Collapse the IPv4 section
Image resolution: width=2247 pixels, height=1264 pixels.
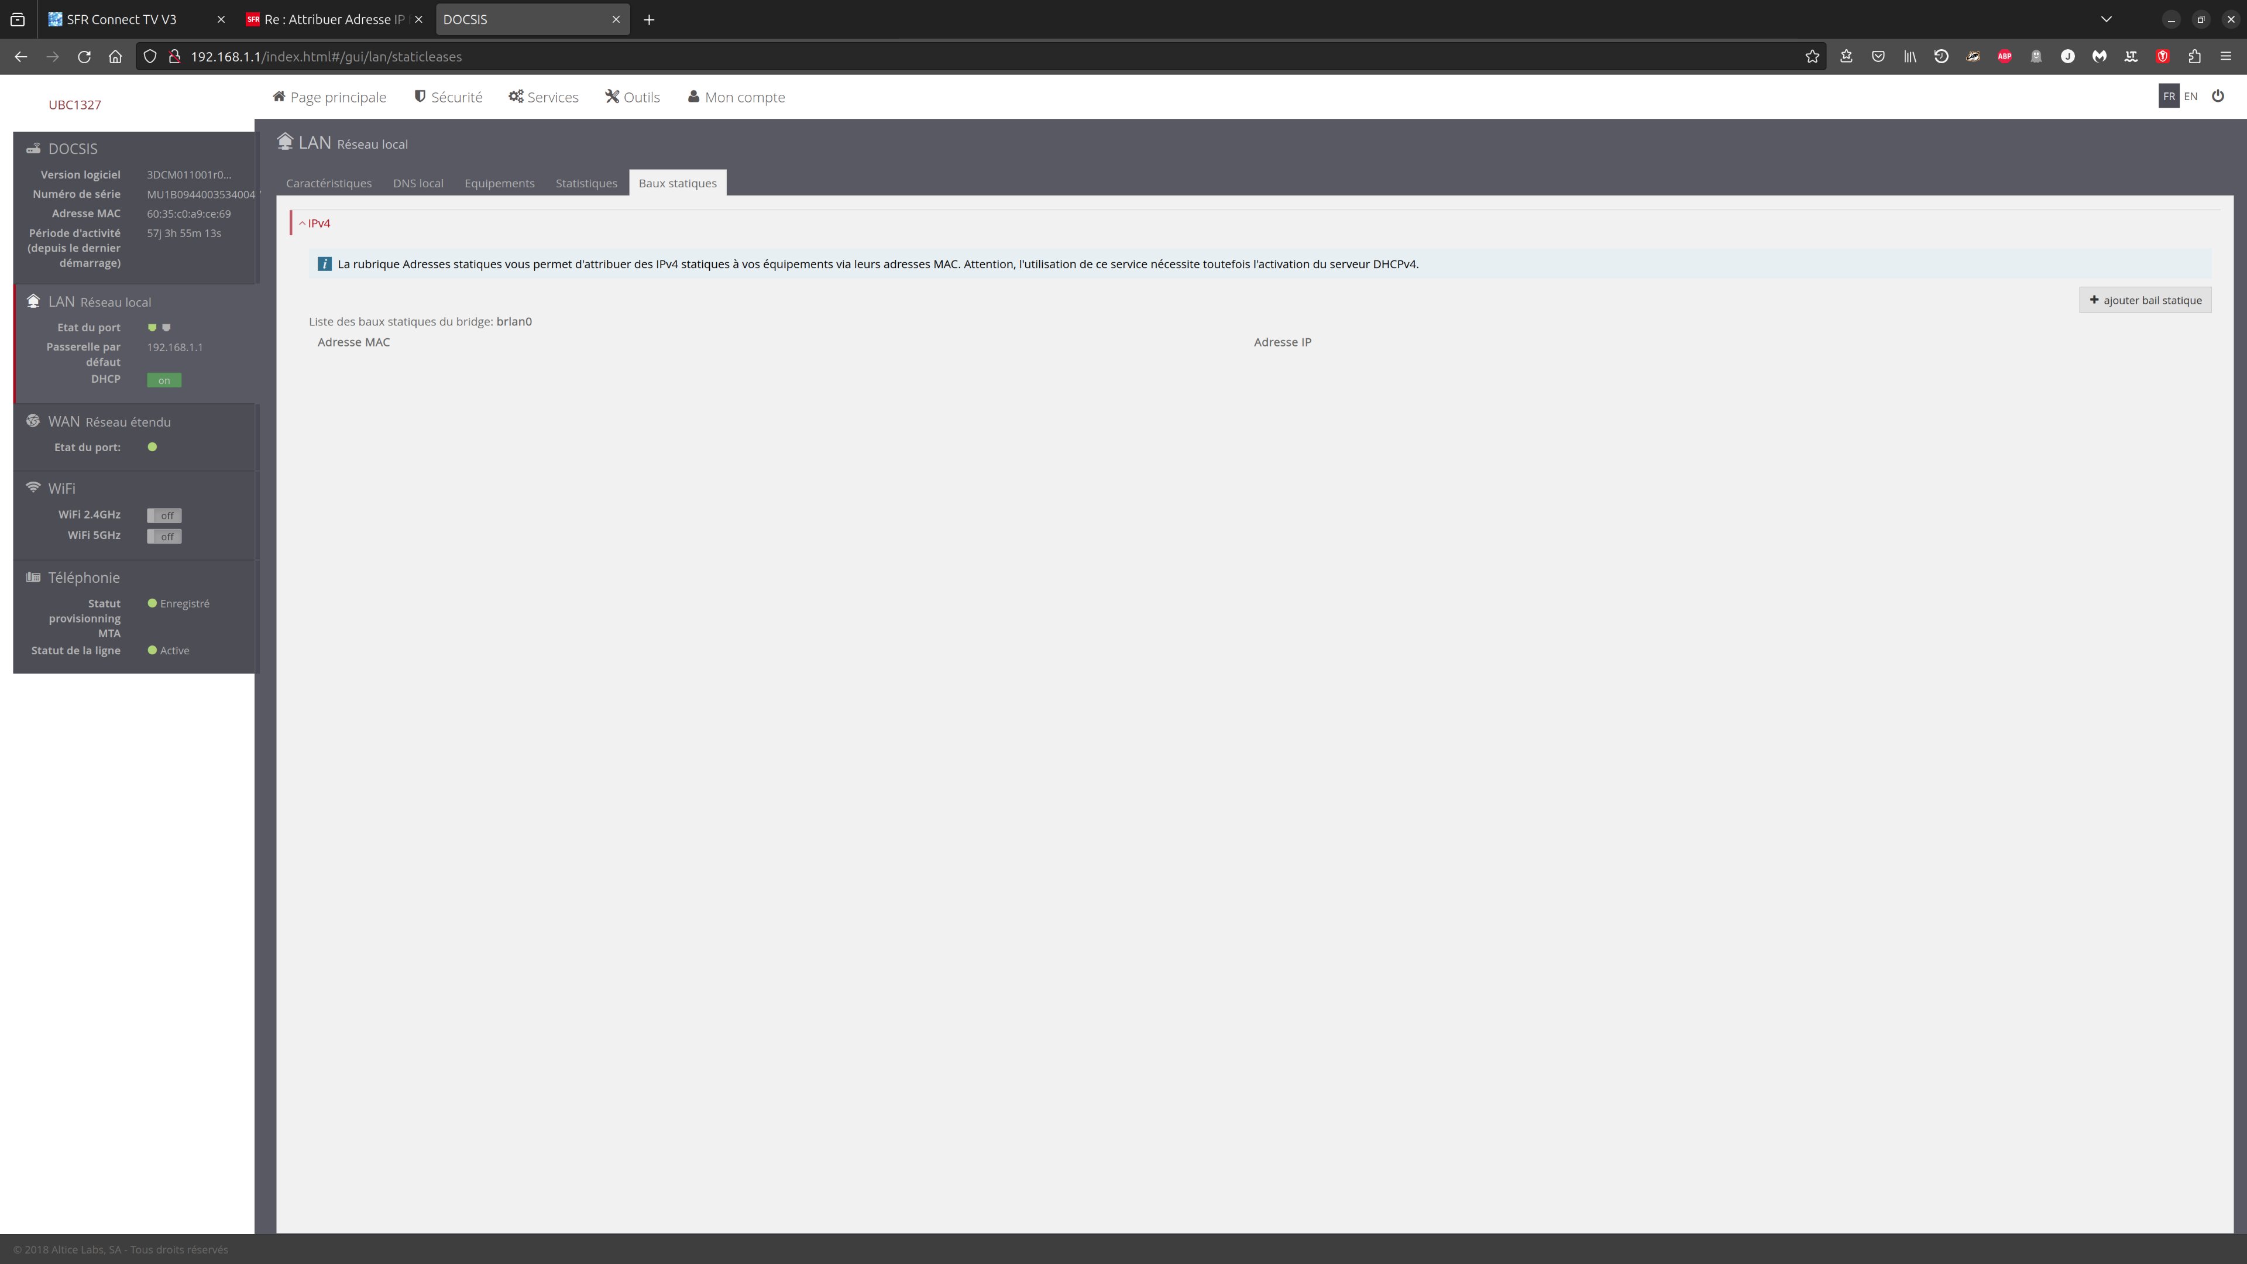pos(315,224)
